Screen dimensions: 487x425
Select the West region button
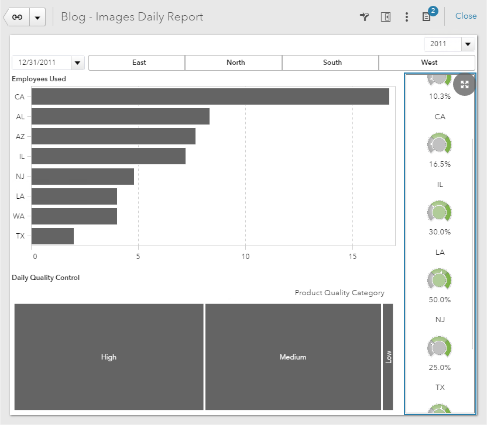[427, 63]
